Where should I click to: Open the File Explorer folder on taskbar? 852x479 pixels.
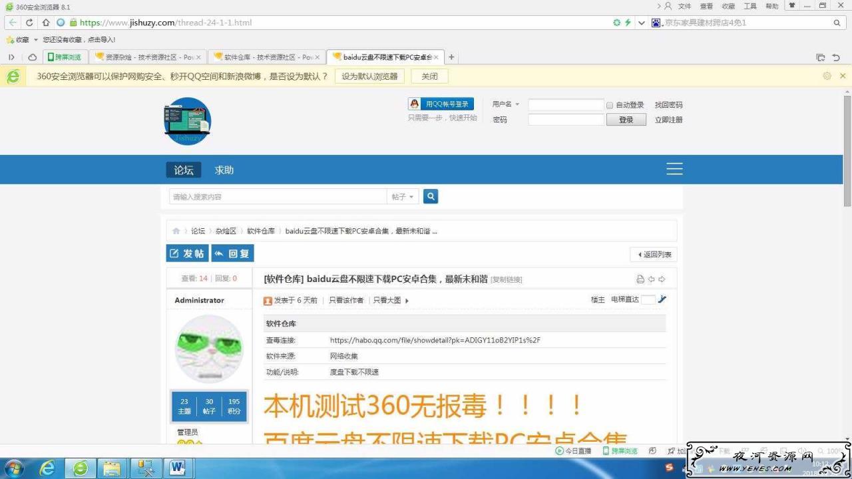coord(112,468)
